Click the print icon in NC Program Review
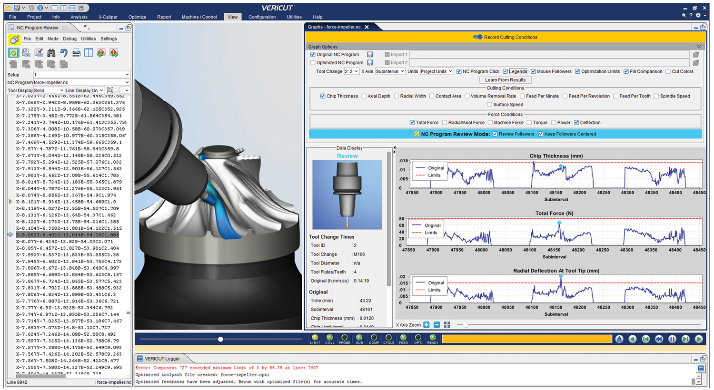 tap(76, 53)
